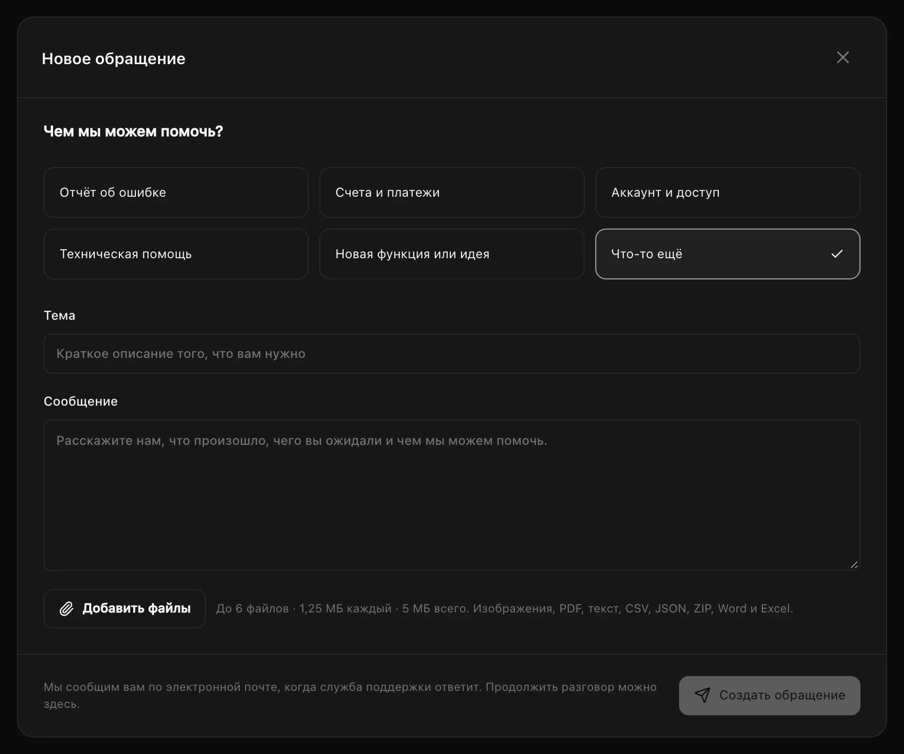Click the Новое обращение dialog title
This screenshot has width=904, height=754.
[114, 59]
